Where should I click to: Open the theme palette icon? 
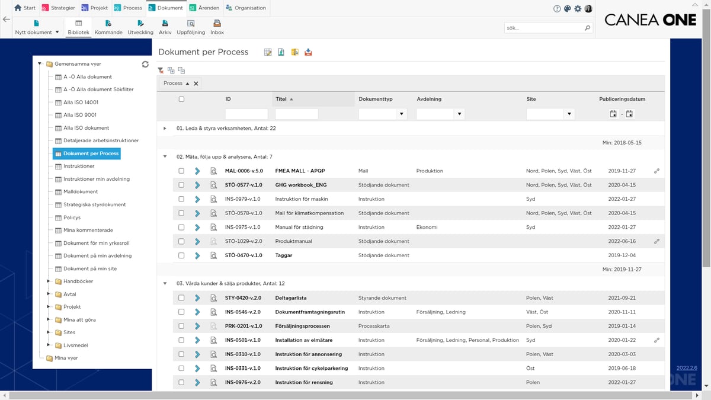coord(567,8)
